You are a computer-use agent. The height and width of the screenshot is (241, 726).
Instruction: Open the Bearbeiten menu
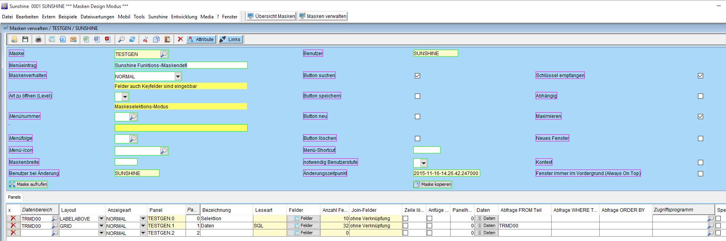27,16
